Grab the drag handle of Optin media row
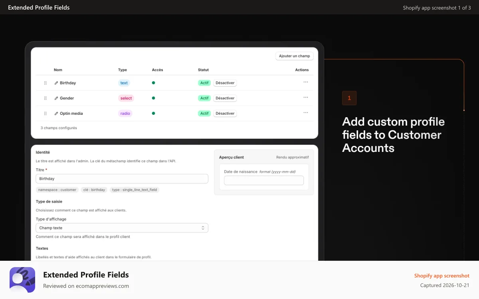 click(x=46, y=114)
